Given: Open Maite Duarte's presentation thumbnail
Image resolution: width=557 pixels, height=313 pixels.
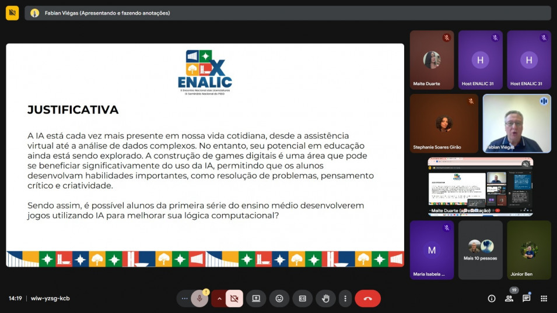Looking at the screenshot, I should coord(480,187).
